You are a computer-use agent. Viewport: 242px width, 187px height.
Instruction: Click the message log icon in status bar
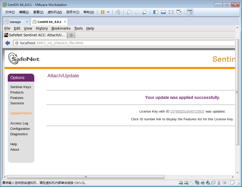232,183
